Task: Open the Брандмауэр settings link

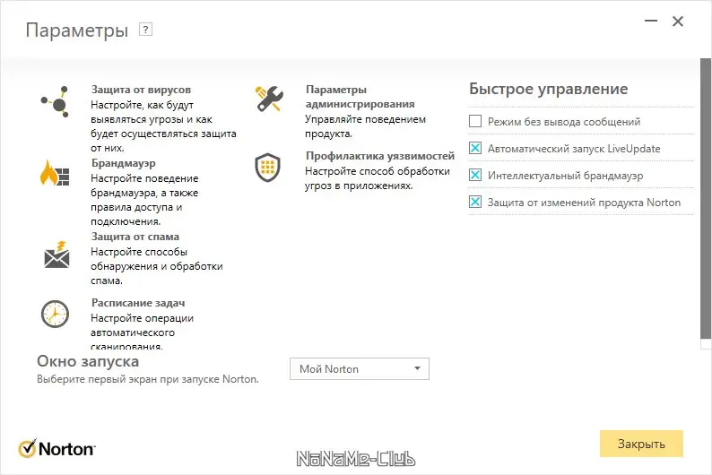Action: [123, 163]
